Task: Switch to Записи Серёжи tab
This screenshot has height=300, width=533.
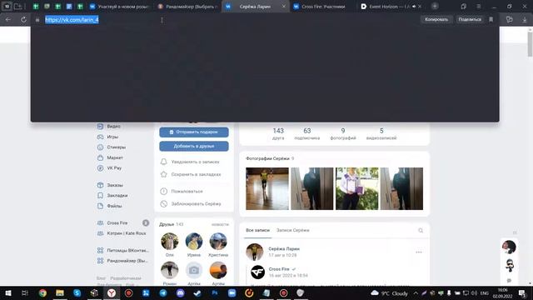Action: pos(292,231)
